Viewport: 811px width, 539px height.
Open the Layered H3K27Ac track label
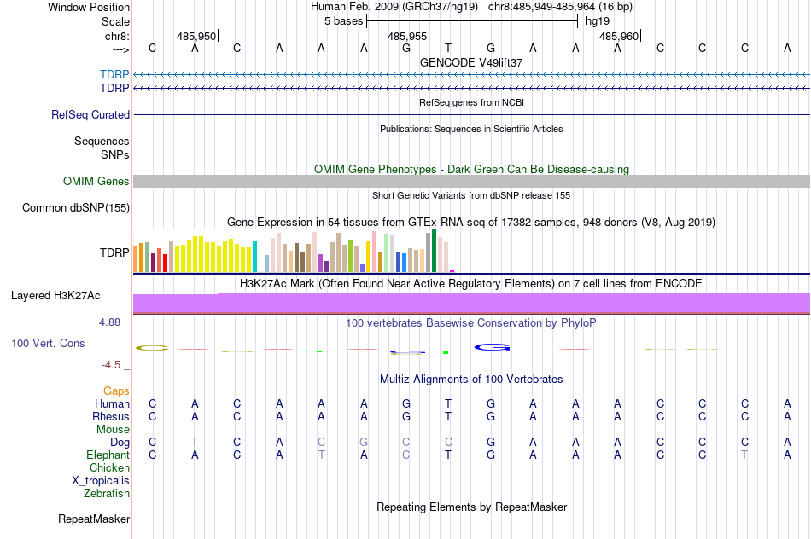click(x=55, y=296)
